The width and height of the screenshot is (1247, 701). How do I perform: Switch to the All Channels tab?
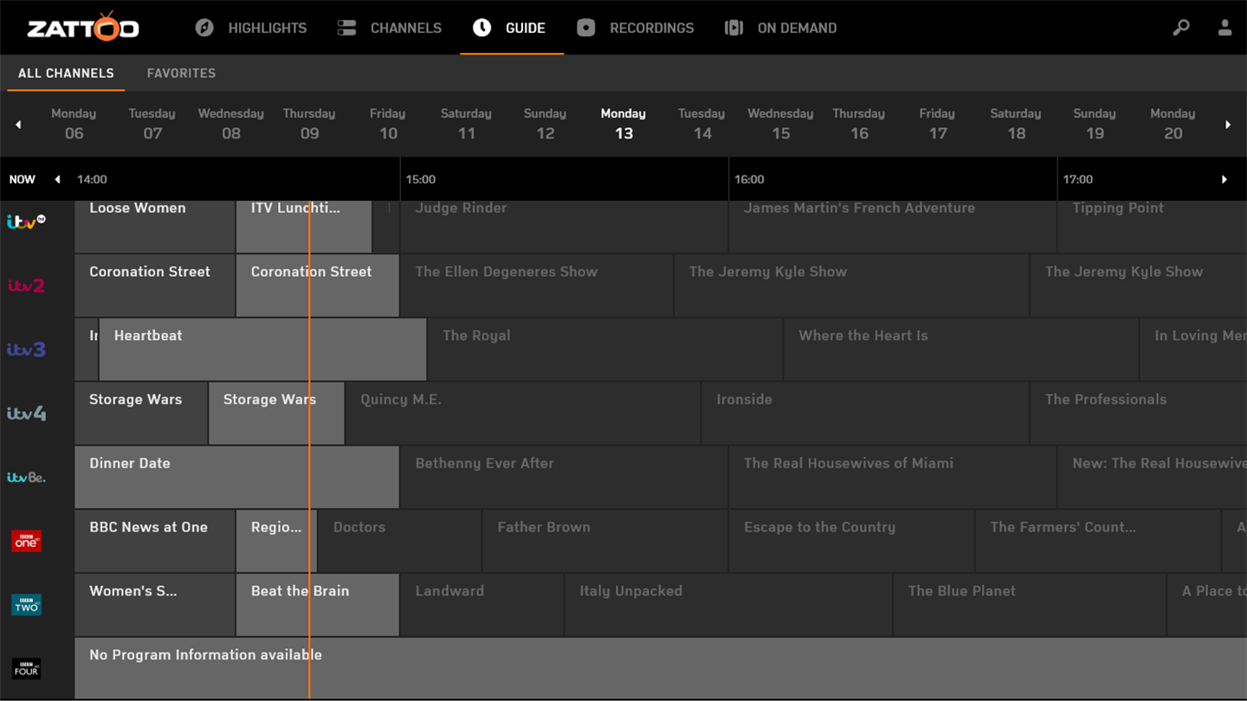click(66, 74)
